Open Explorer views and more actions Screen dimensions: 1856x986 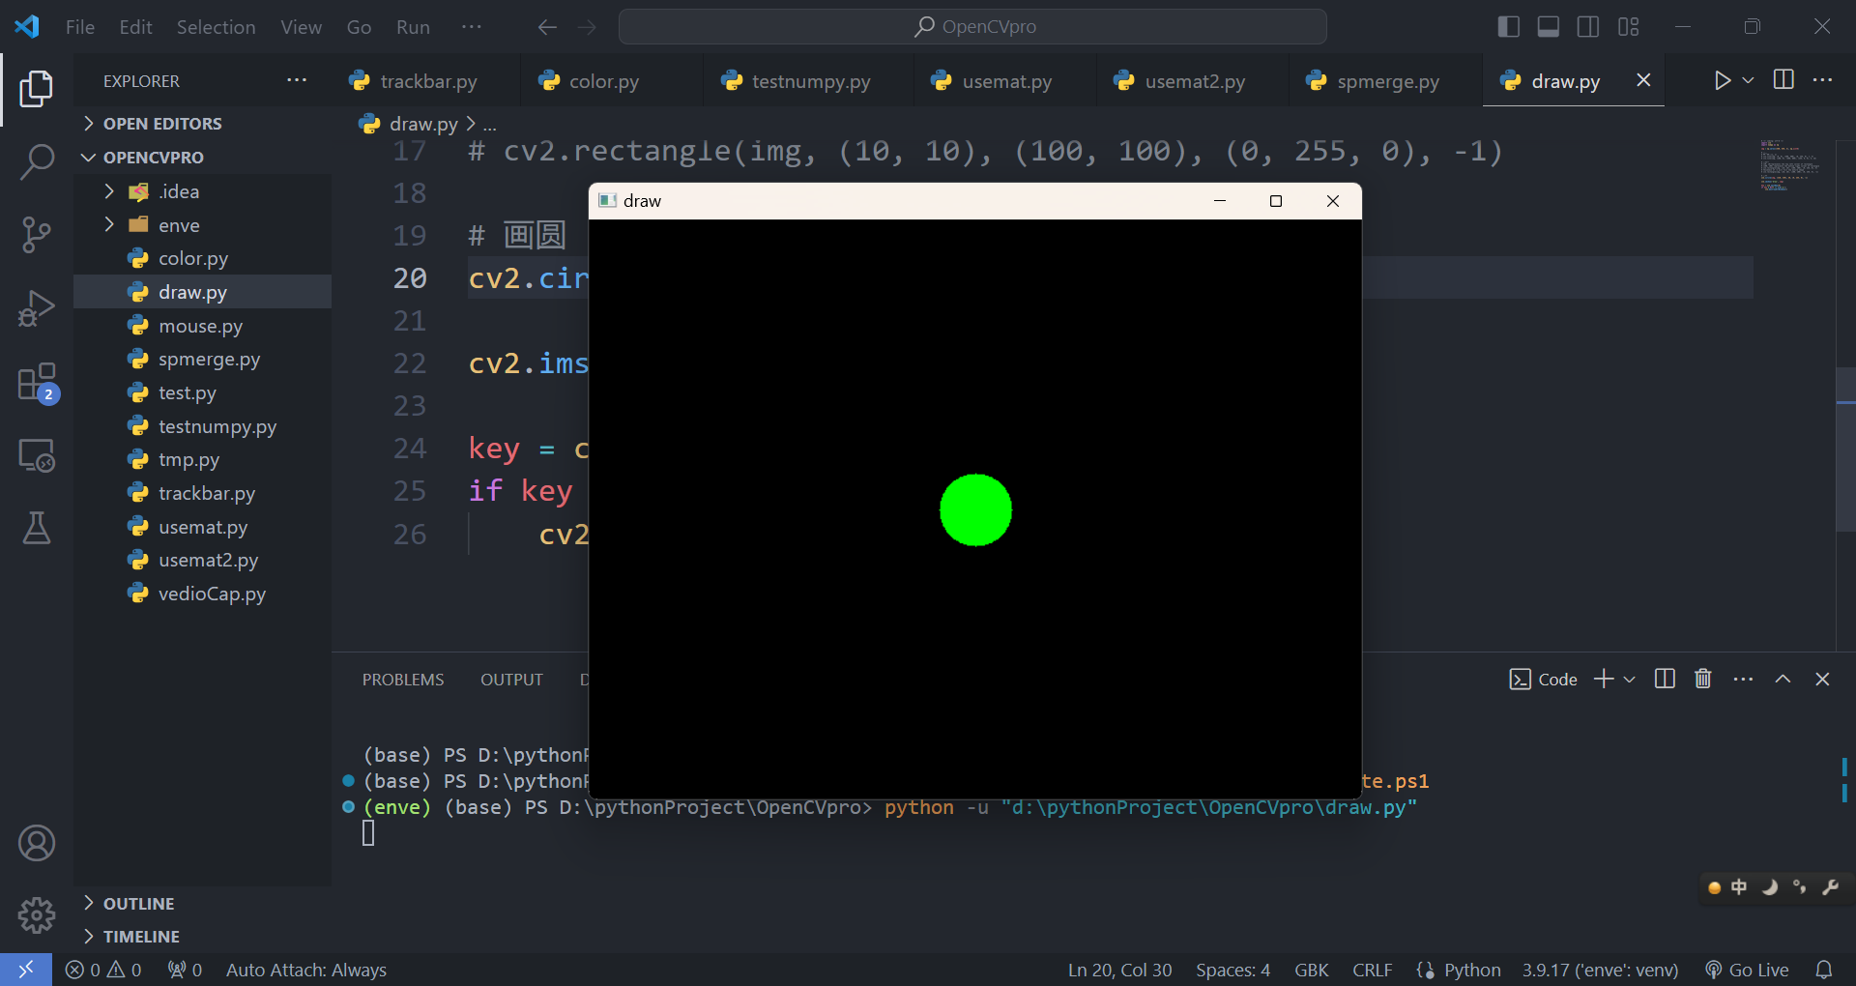tap(297, 80)
